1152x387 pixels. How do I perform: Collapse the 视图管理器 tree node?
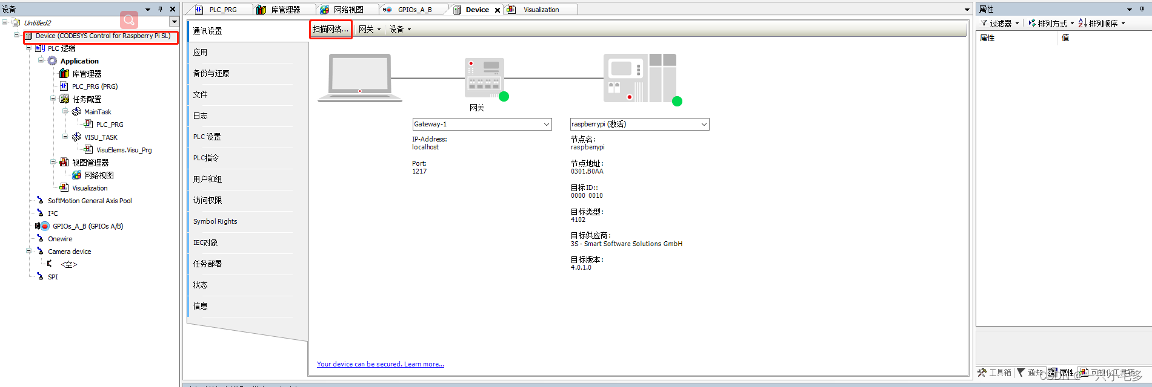[53, 162]
